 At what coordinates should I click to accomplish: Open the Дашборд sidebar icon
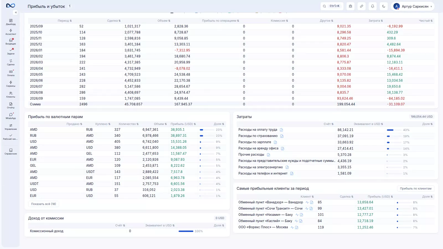(x=11, y=22)
